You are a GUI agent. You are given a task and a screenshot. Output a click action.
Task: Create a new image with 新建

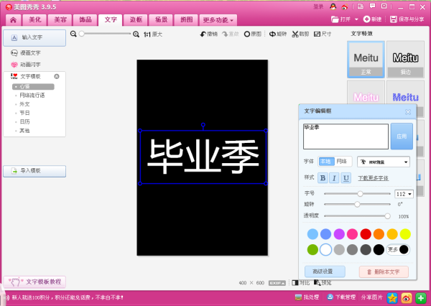tap(372, 19)
